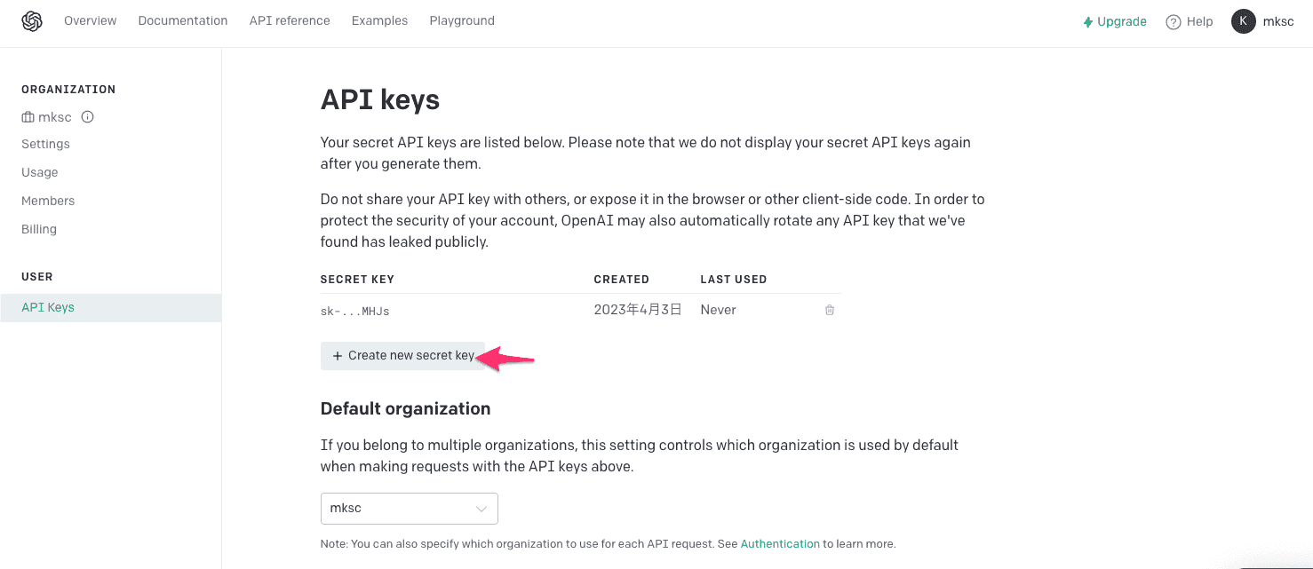
Task: Click the trash icon to delete secret key
Action: 830,310
